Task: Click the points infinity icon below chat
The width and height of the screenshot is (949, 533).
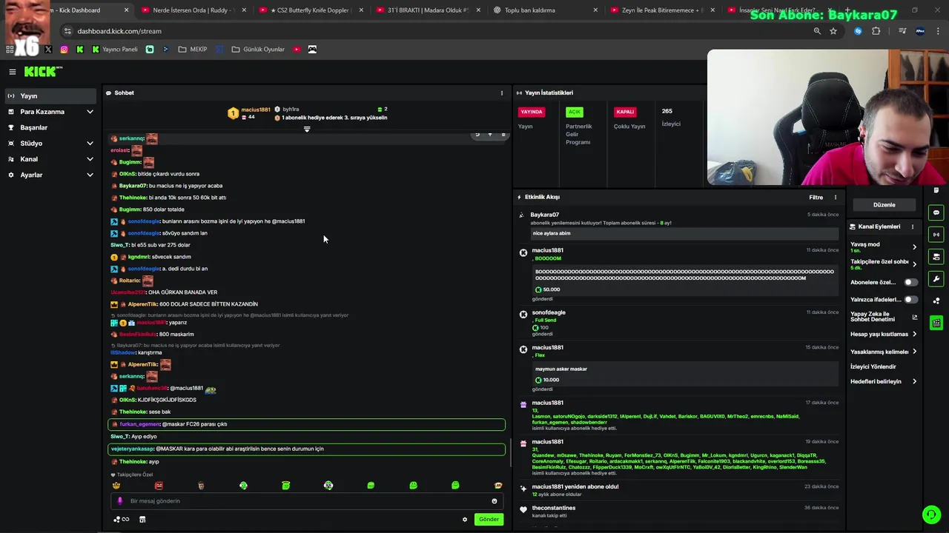Action: pos(122,520)
